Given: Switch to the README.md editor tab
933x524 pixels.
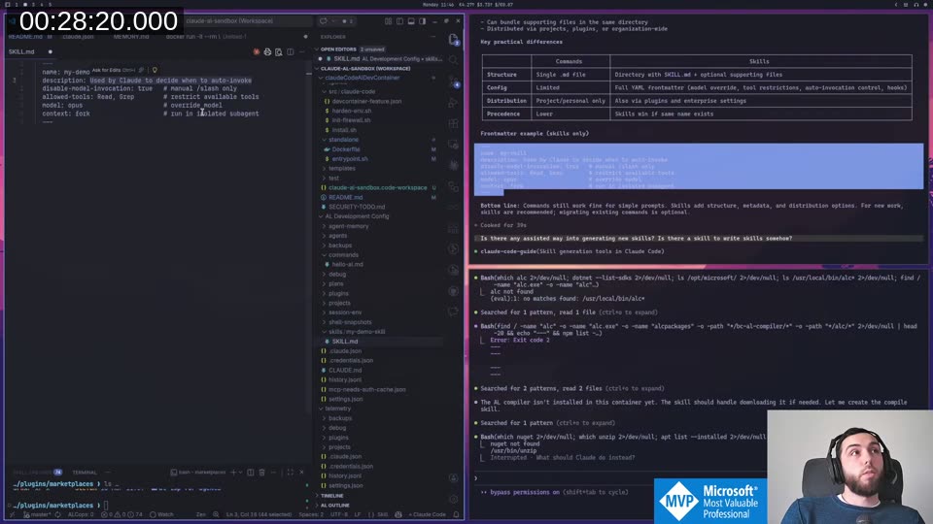Looking at the screenshot, I should 25,37.
